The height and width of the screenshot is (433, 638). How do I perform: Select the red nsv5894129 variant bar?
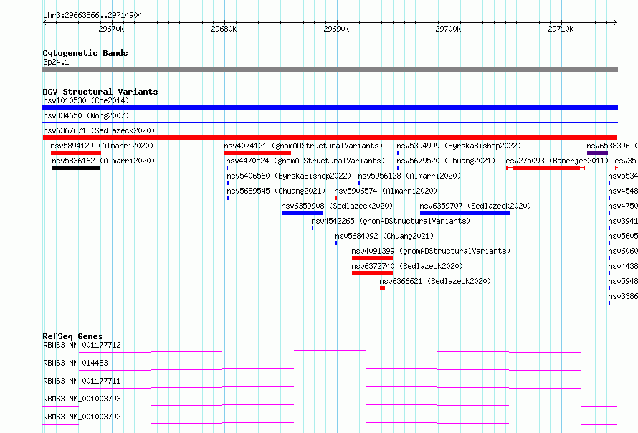point(76,153)
